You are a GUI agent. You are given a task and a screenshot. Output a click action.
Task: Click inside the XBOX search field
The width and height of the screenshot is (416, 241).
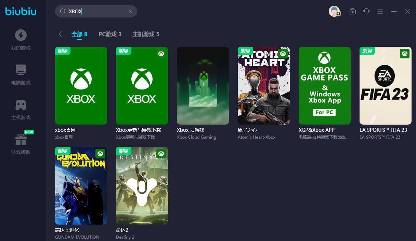(x=96, y=11)
